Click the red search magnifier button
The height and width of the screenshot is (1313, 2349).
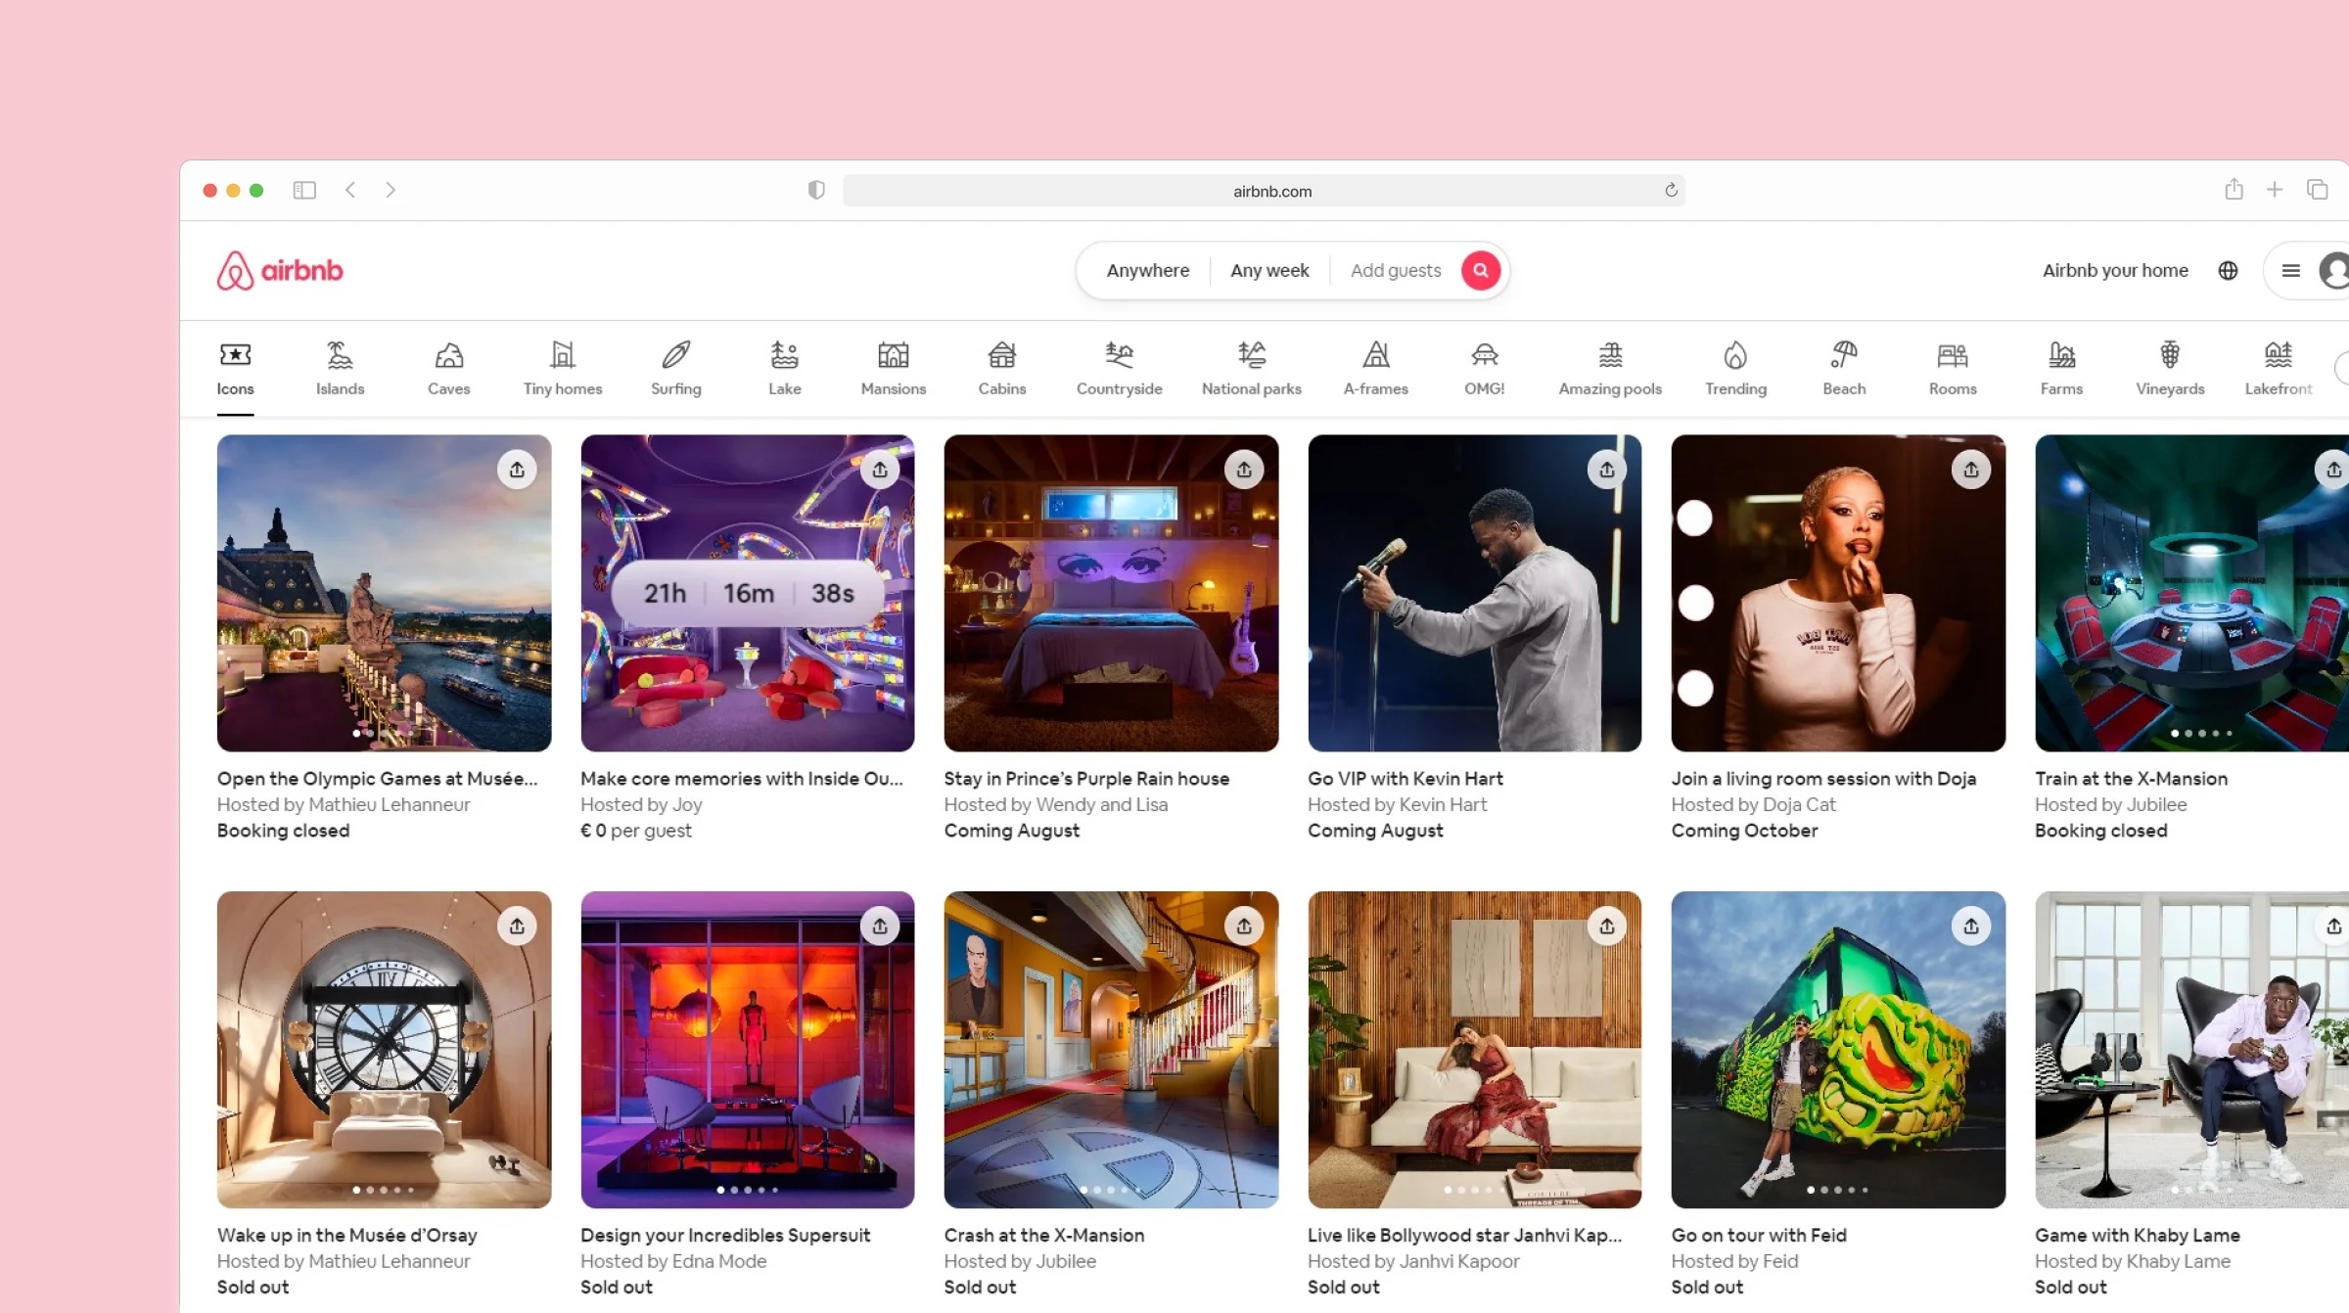[x=1480, y=271]
